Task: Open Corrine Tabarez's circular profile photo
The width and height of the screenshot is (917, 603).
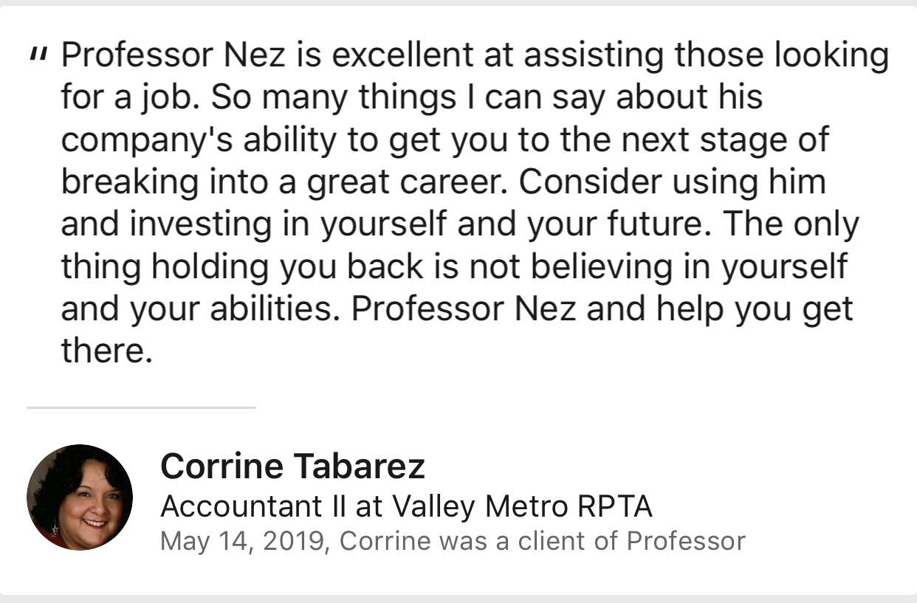Action: coord(80,497)
